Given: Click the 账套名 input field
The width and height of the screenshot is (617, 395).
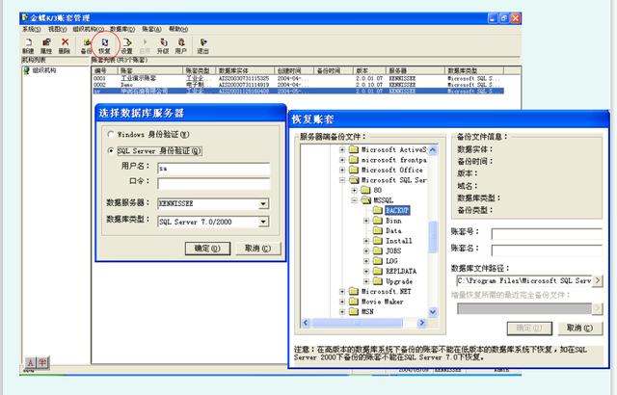Looking at the screenshot, I should pos(547,250).
